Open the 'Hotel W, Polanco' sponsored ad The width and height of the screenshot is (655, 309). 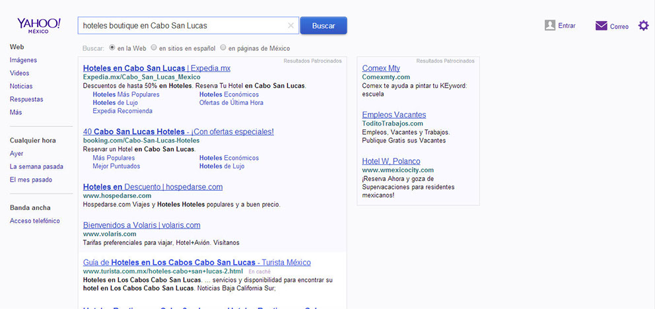391,161
